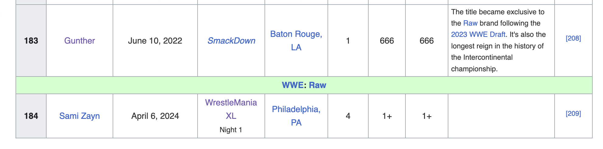603x149 pixels.
Task: Open the 2023 WWE Draft link
Action: (478, 34)
